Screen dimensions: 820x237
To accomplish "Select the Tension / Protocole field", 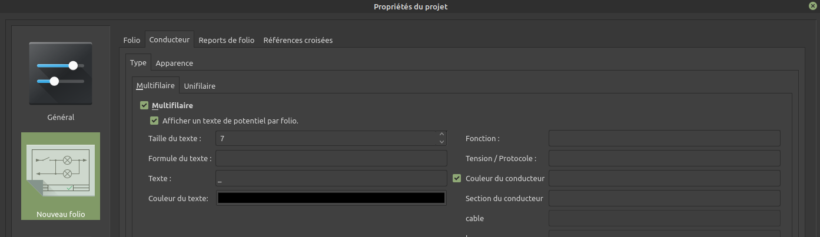I will [664, 158].
